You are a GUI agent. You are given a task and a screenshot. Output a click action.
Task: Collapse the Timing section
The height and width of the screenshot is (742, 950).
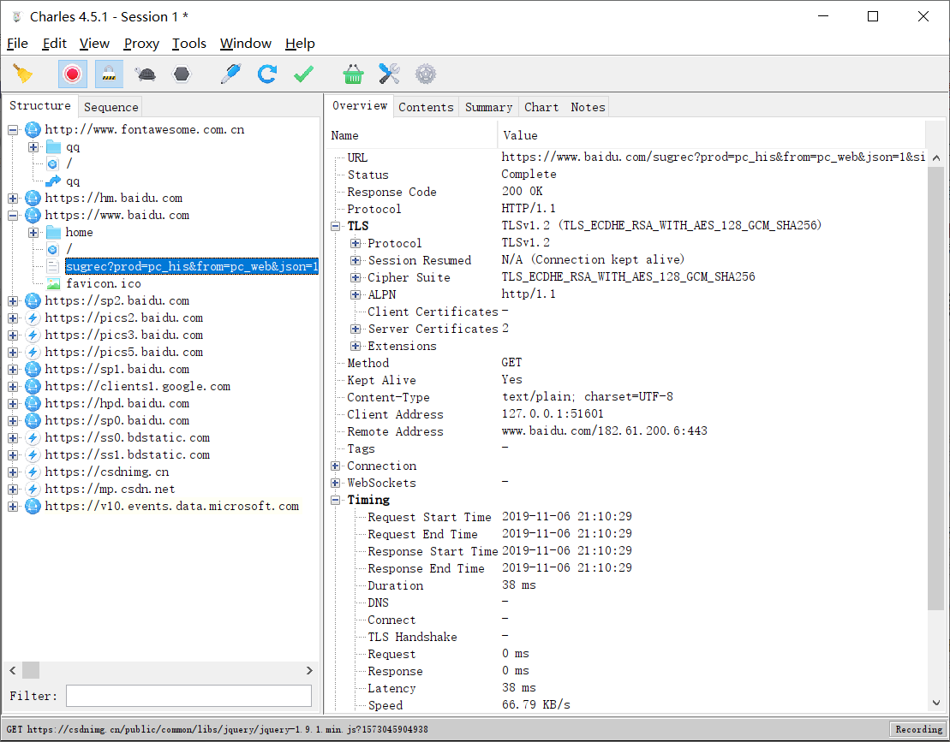pyautogui.click(x=335, y=500)
